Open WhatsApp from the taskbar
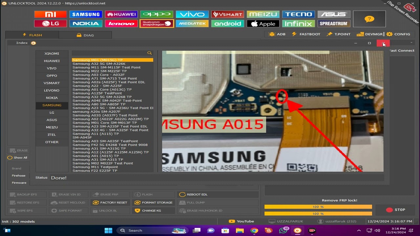The height and width of the screenshot is (236, 420). tap(283, 230)
